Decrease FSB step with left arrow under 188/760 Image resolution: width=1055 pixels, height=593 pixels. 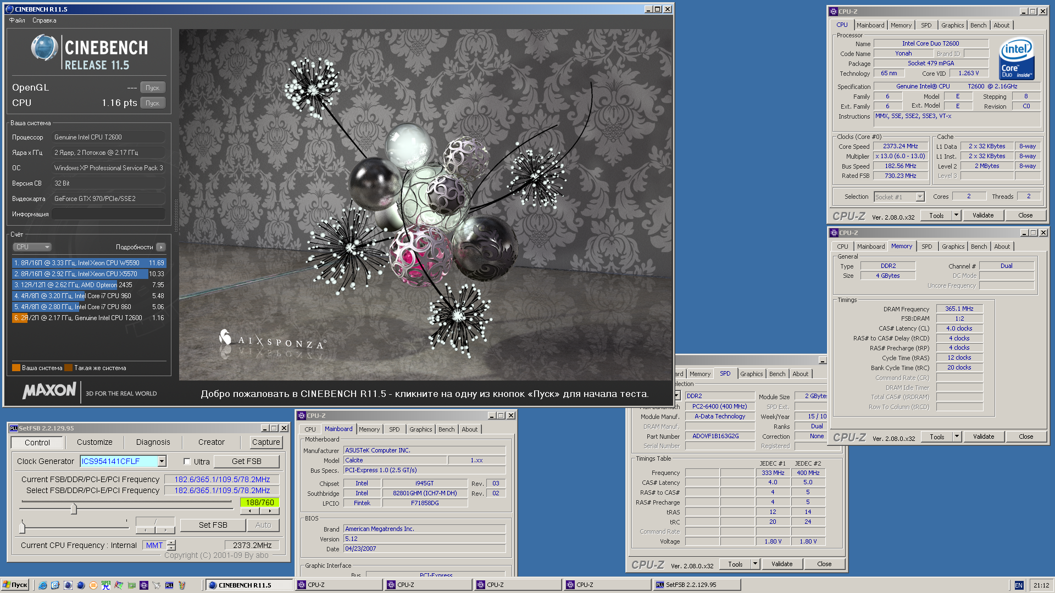[x=250, y=511]
